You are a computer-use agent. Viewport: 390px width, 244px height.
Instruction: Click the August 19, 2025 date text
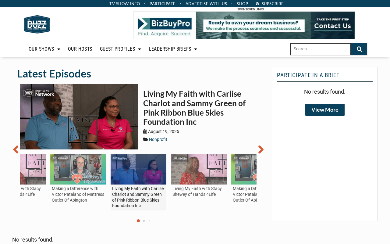tap(164, 131)
